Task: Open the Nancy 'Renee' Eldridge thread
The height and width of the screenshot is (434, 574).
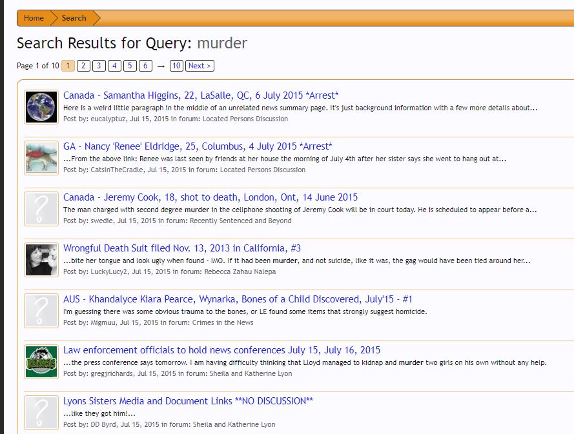Action: [198, 146]
